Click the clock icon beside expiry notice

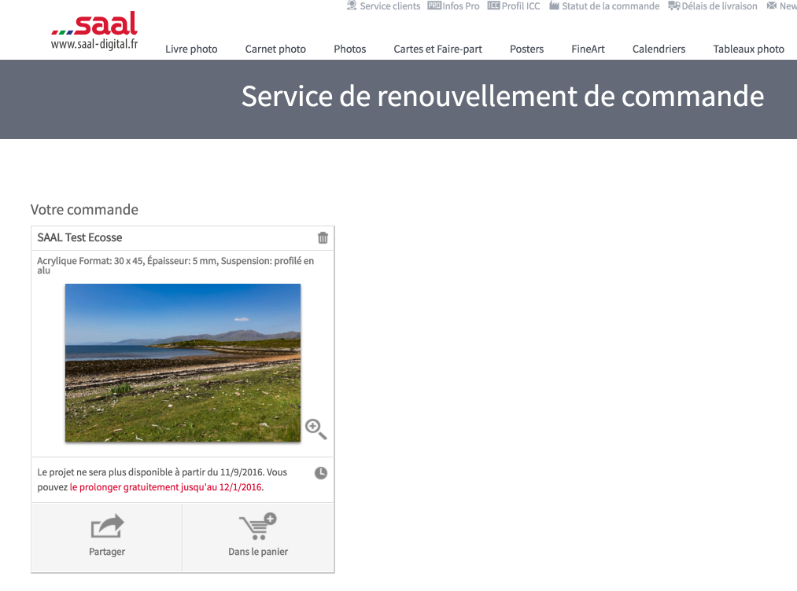[x=321, y=473]
